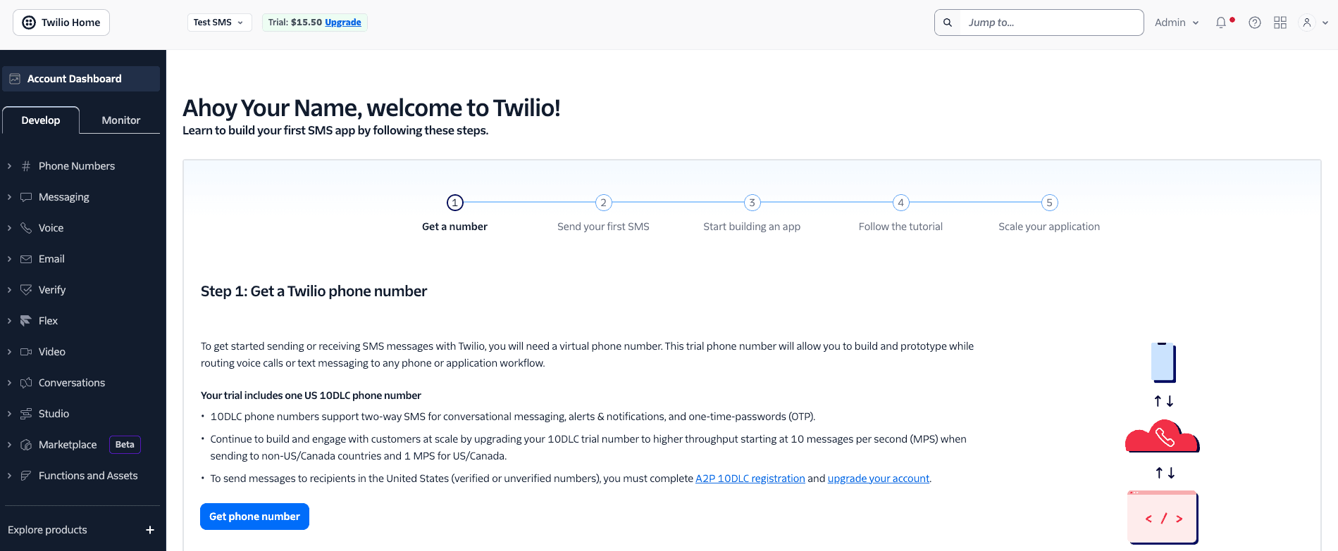Click the Get phone number button
Screen dimensions: 1338x551
254,516
